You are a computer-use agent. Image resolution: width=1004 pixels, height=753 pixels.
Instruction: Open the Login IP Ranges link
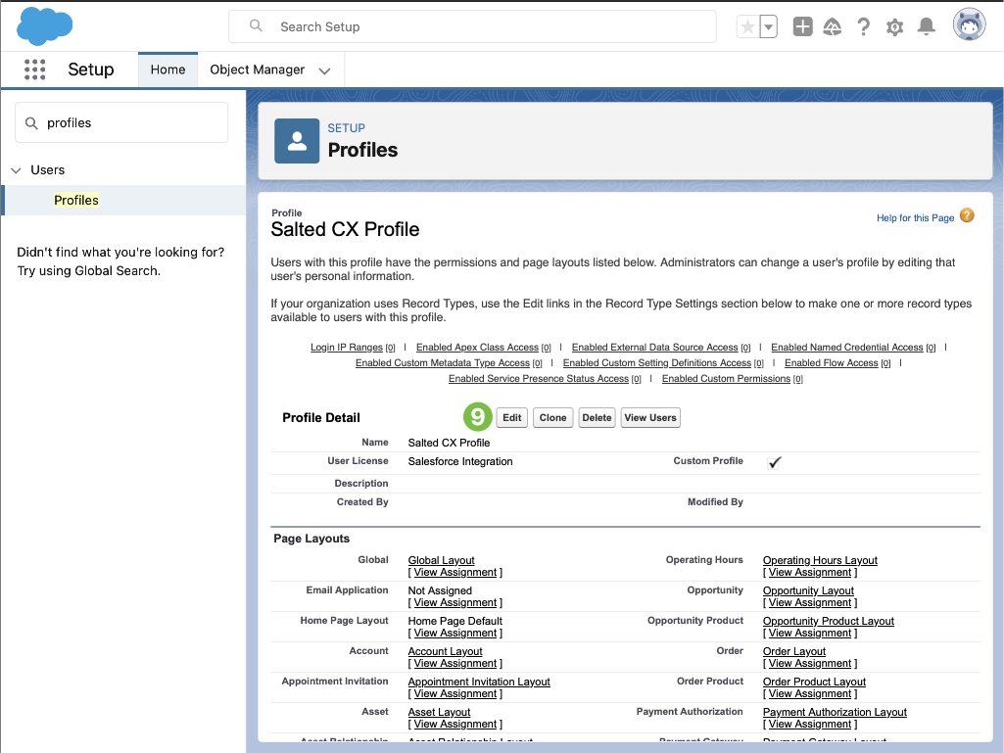(347, 348)
